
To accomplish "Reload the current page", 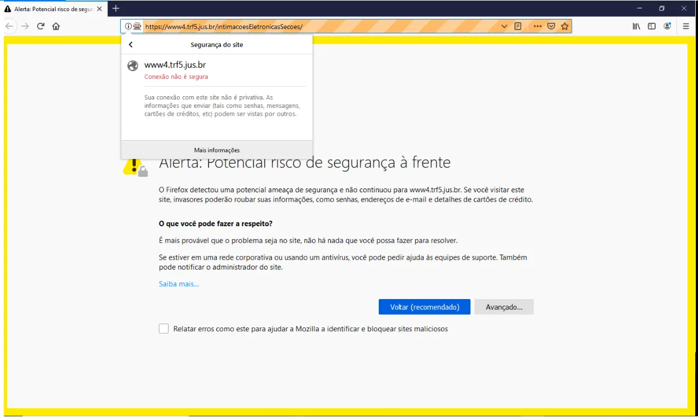I will [41, 26].
